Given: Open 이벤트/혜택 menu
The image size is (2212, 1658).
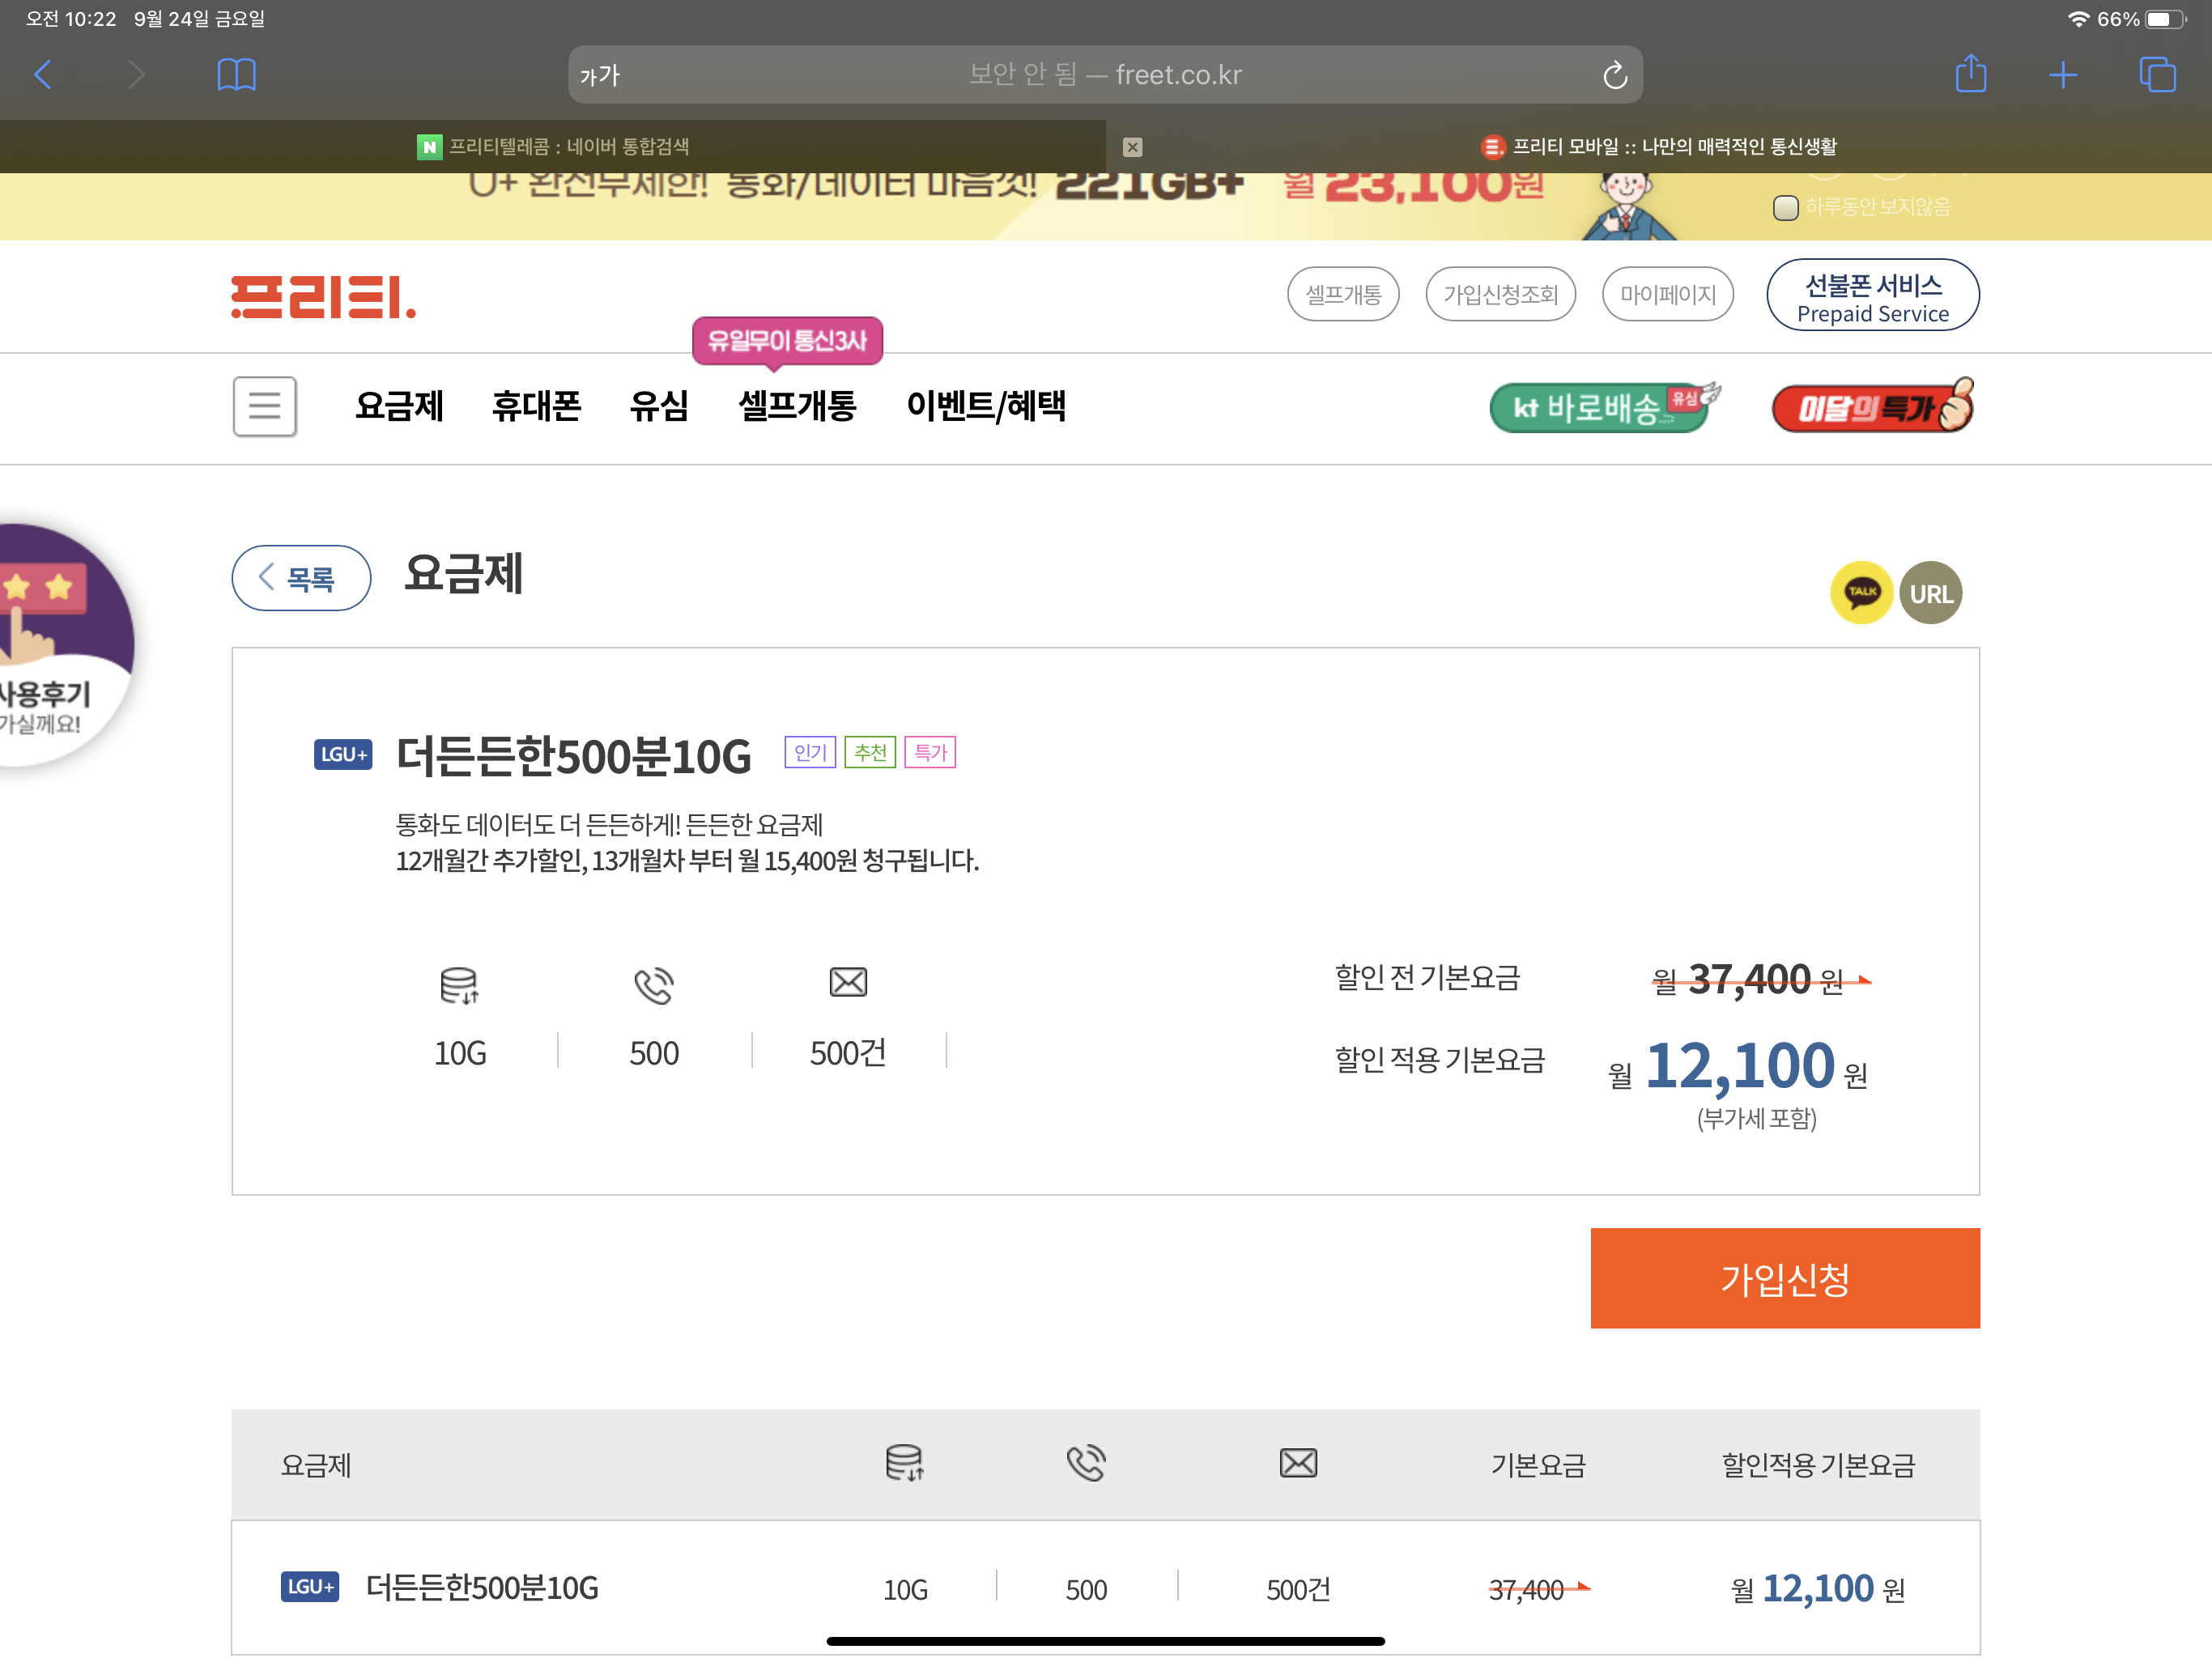Looking at the screenshot, I should pyautogui.click(x=986, y=406).
